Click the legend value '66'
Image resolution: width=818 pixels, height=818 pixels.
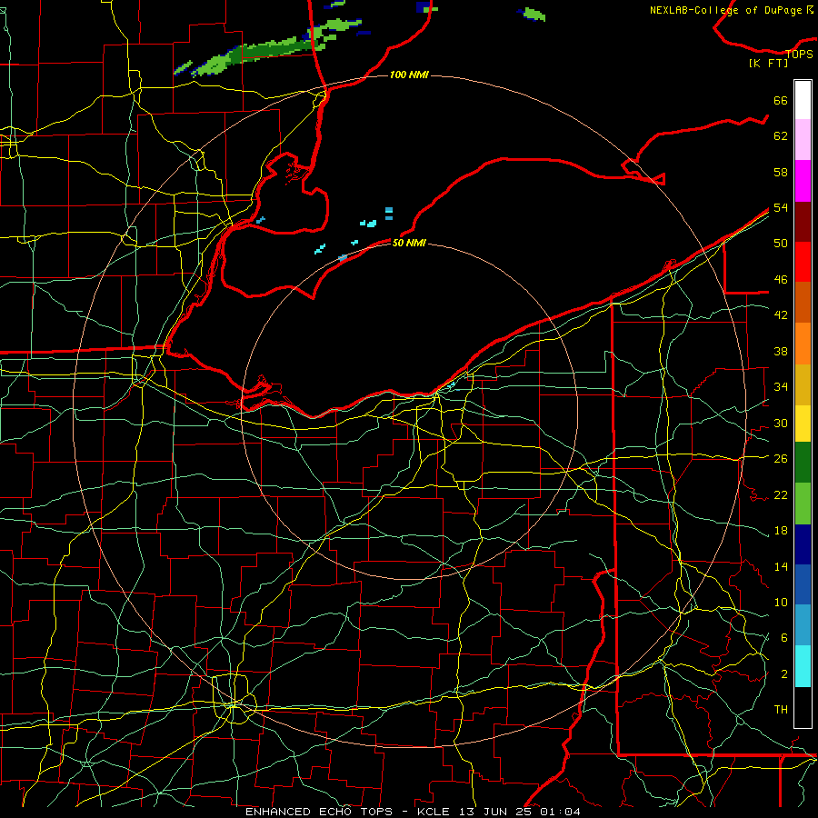click(x=781, y=100)
